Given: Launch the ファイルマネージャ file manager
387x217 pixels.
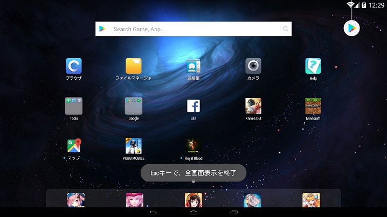Looking at the screenshot, I should pos(134,66).
